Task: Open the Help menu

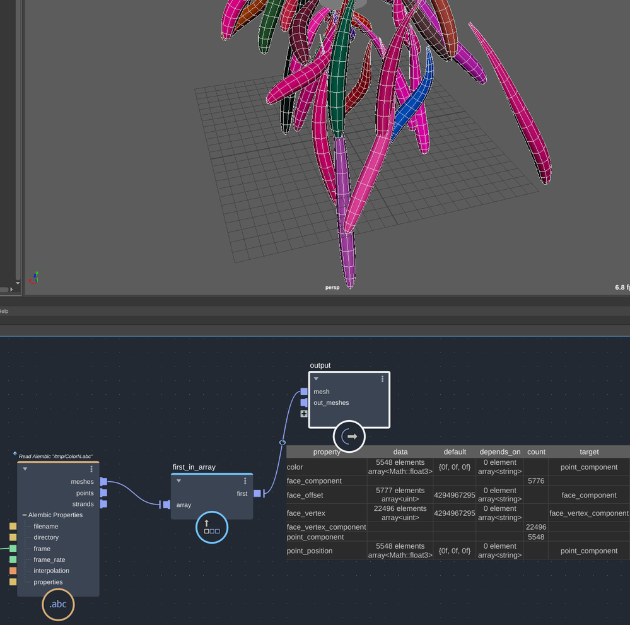Action: 4,311
